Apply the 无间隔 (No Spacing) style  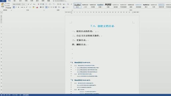coord(93,6)
